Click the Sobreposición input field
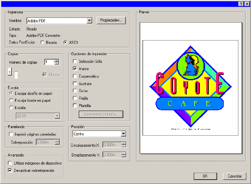251x184 pixels. (x=45, y=142)
